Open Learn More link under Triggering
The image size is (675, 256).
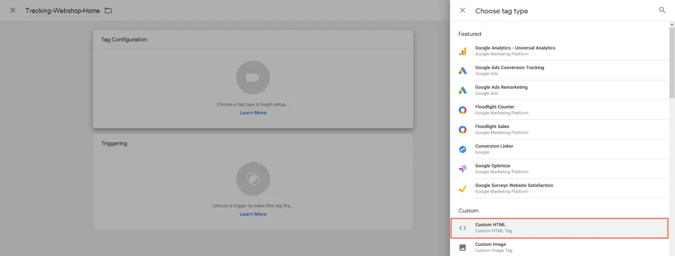(253, 214)
